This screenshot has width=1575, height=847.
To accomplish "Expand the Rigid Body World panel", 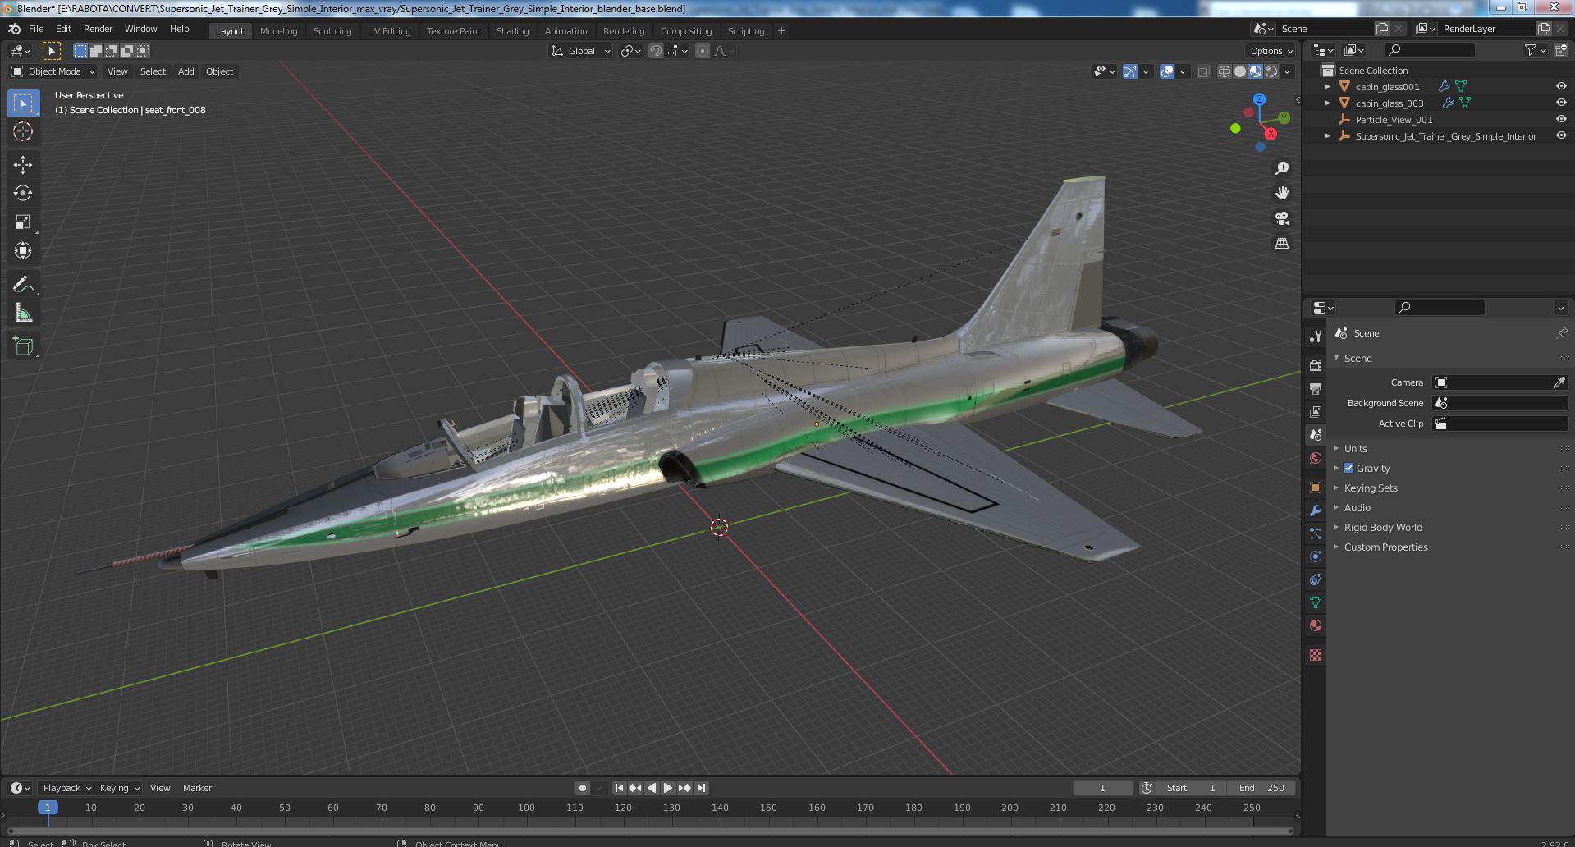I will click(x=1383, y=527).
